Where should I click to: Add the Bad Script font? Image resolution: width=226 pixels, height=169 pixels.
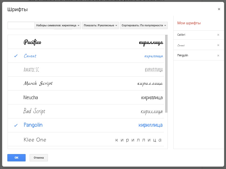[x=86, y=111]
